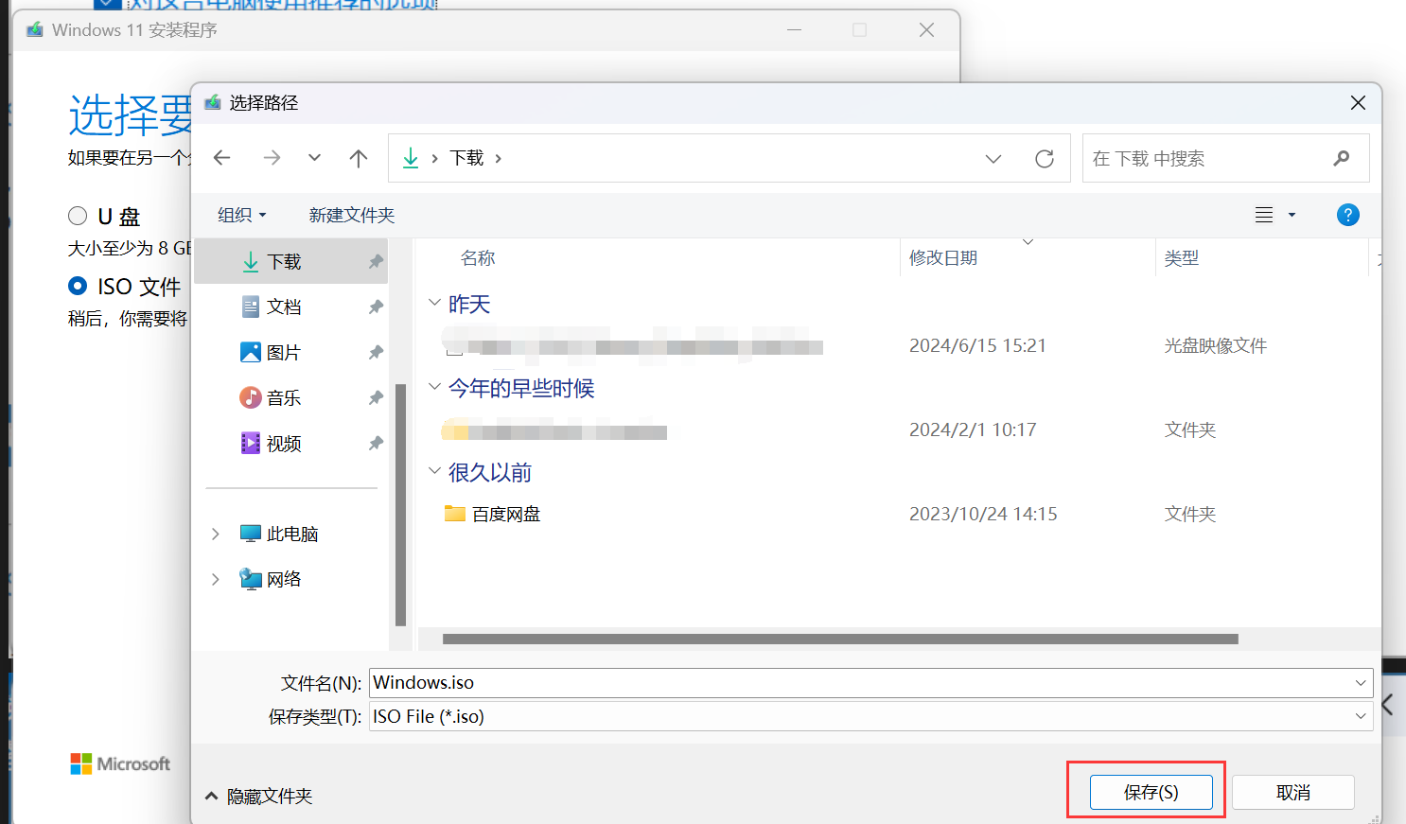Open recent locations chevron beside forward arrow

(x=314, y=158)
